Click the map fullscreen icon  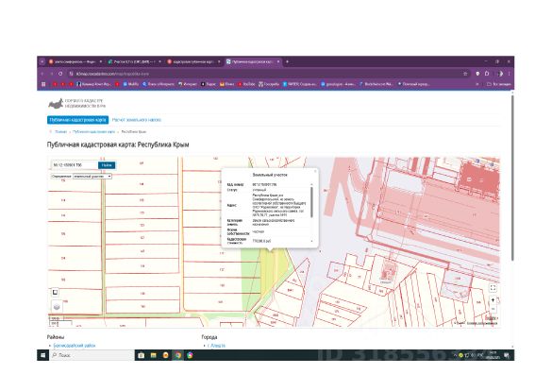[493, 288]
